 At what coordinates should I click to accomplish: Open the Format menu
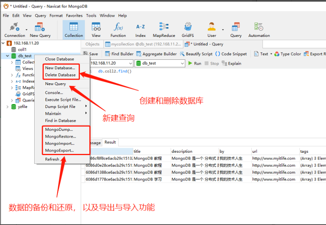pos(56,16)
